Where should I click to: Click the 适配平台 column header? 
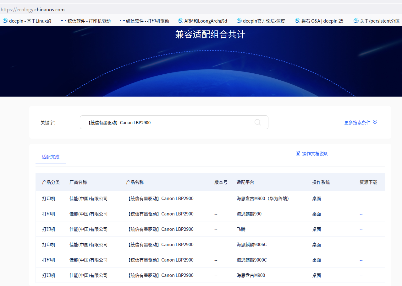tap(245, 182)
